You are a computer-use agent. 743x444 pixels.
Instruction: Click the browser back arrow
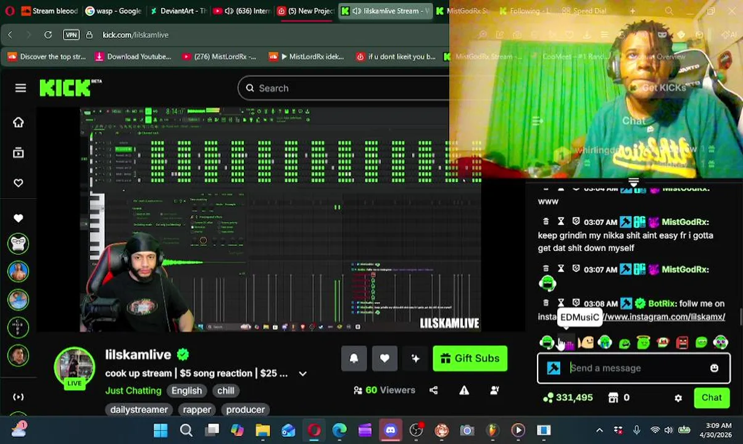click(10, 35)
